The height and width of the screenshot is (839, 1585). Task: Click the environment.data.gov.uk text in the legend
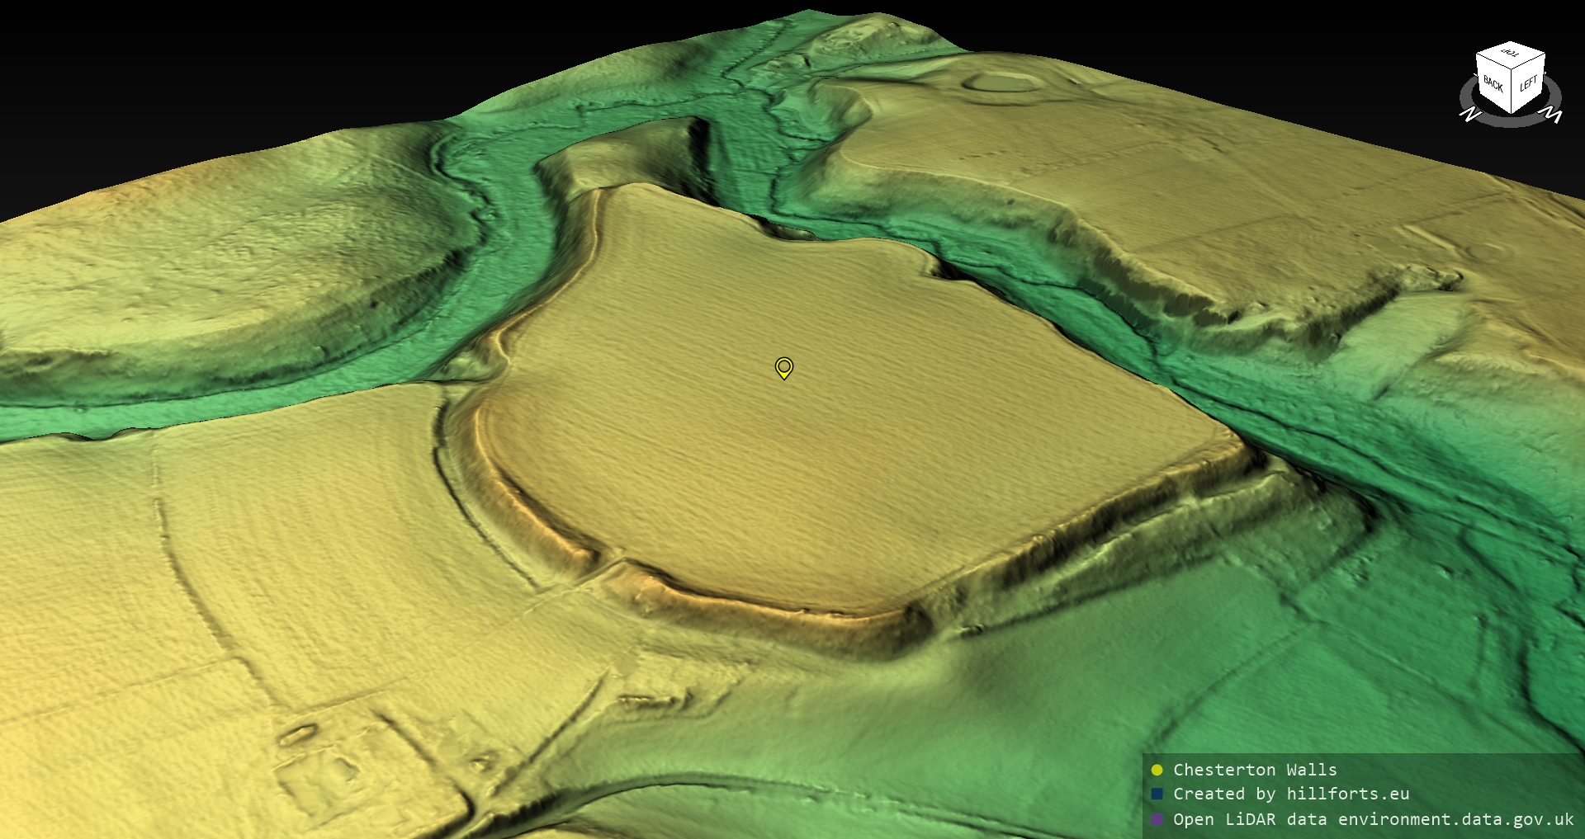pyautogui.click(x=1456, y=819)
